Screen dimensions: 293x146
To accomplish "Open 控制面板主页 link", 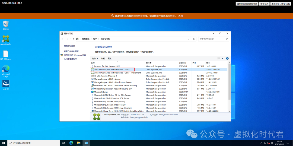I will (69, 46).
